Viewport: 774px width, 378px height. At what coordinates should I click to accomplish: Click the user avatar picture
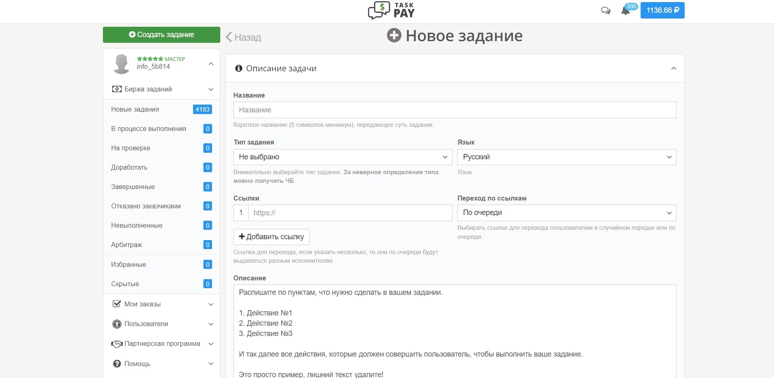pos(121,64)
